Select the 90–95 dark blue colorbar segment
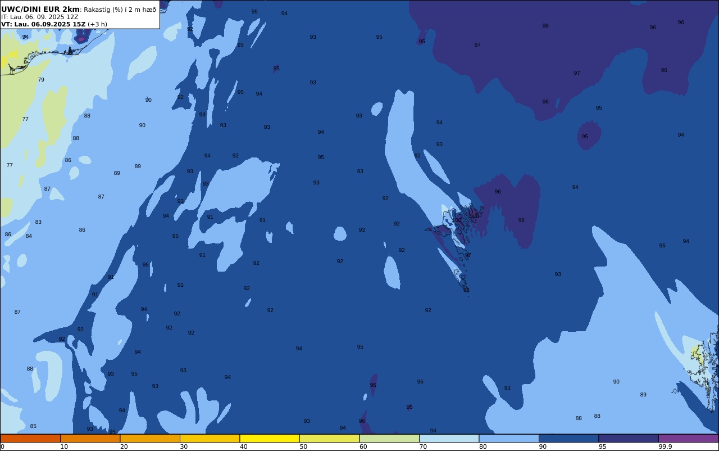The height and width of the screenshot is (451, 719). point(568,438)
